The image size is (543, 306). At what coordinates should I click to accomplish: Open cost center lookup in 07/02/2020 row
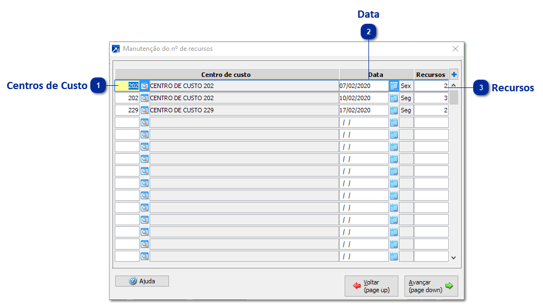[145, 86]
